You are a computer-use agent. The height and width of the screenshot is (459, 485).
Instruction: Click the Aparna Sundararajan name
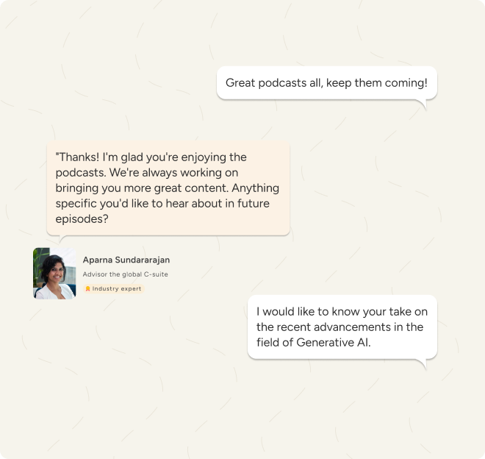tap(126, 260)
